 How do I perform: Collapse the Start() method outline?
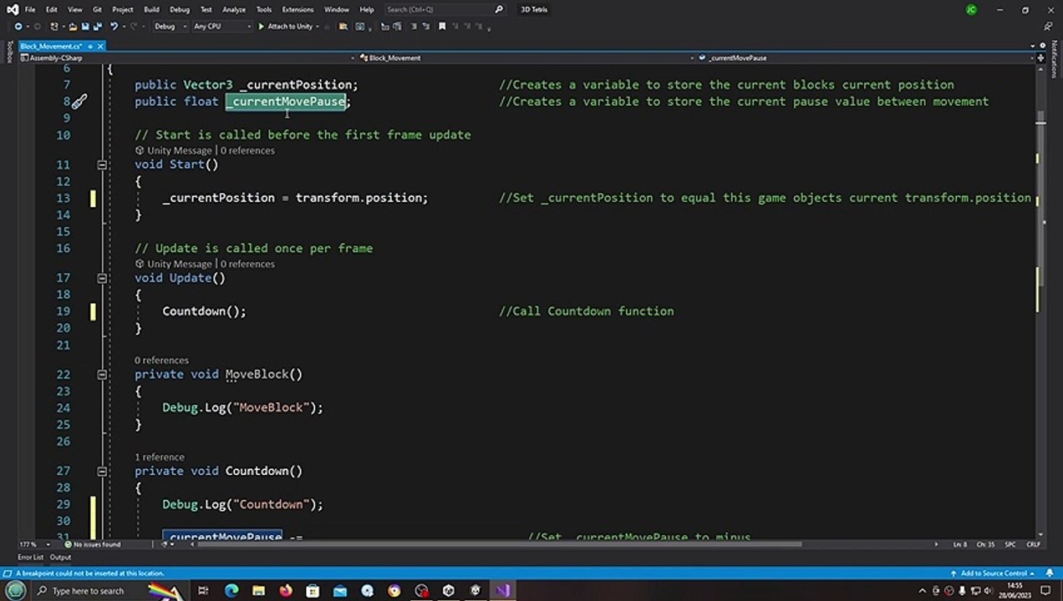tap(102, 164)
